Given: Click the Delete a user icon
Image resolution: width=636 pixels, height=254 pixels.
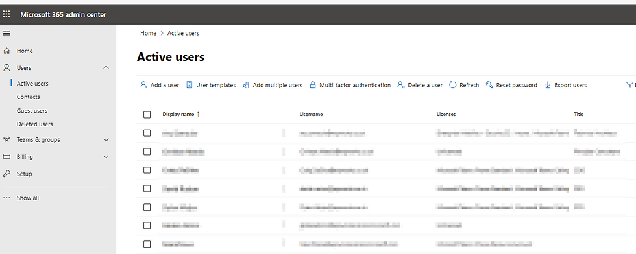Looking at the screenshot, I should [x=401, y=85].
